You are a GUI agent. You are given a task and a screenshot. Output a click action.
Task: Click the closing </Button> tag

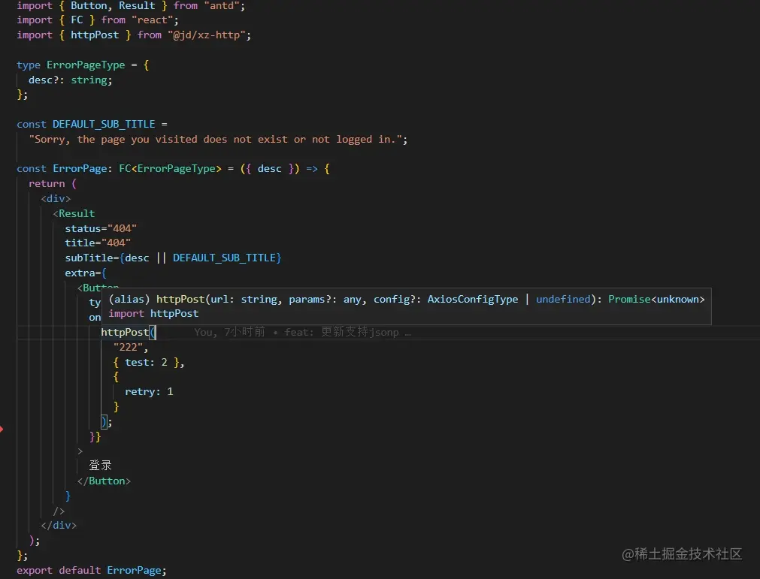coord(104,481)
